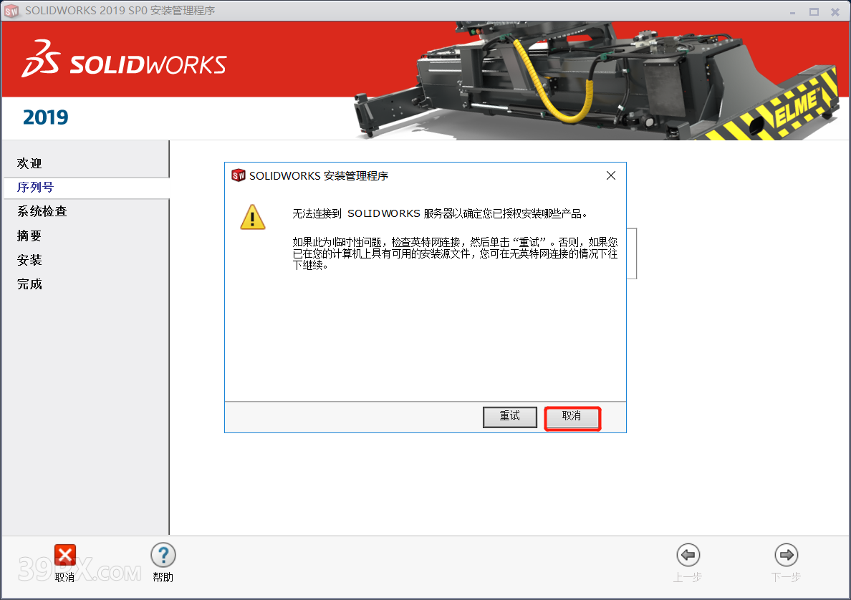This screenshot has width=851, height=600.
Task: Click the 下一步 forward arrow icon
Action: coord(786,555)
